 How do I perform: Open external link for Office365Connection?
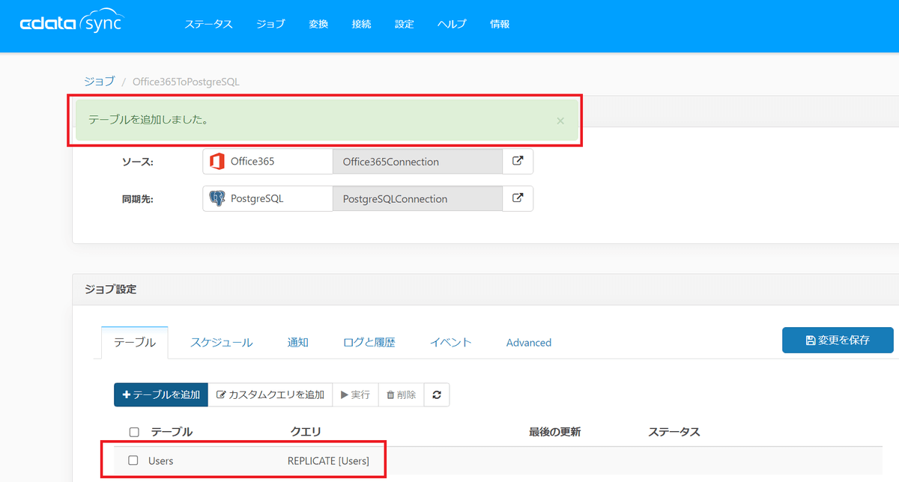[x=518, y=161]
